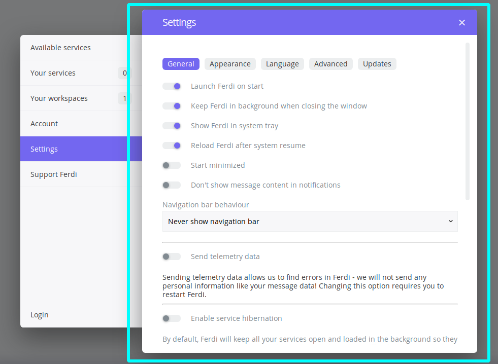Enable Start minimized switch
The width and height of the screenshot is (498, 364).
(172, 165)
